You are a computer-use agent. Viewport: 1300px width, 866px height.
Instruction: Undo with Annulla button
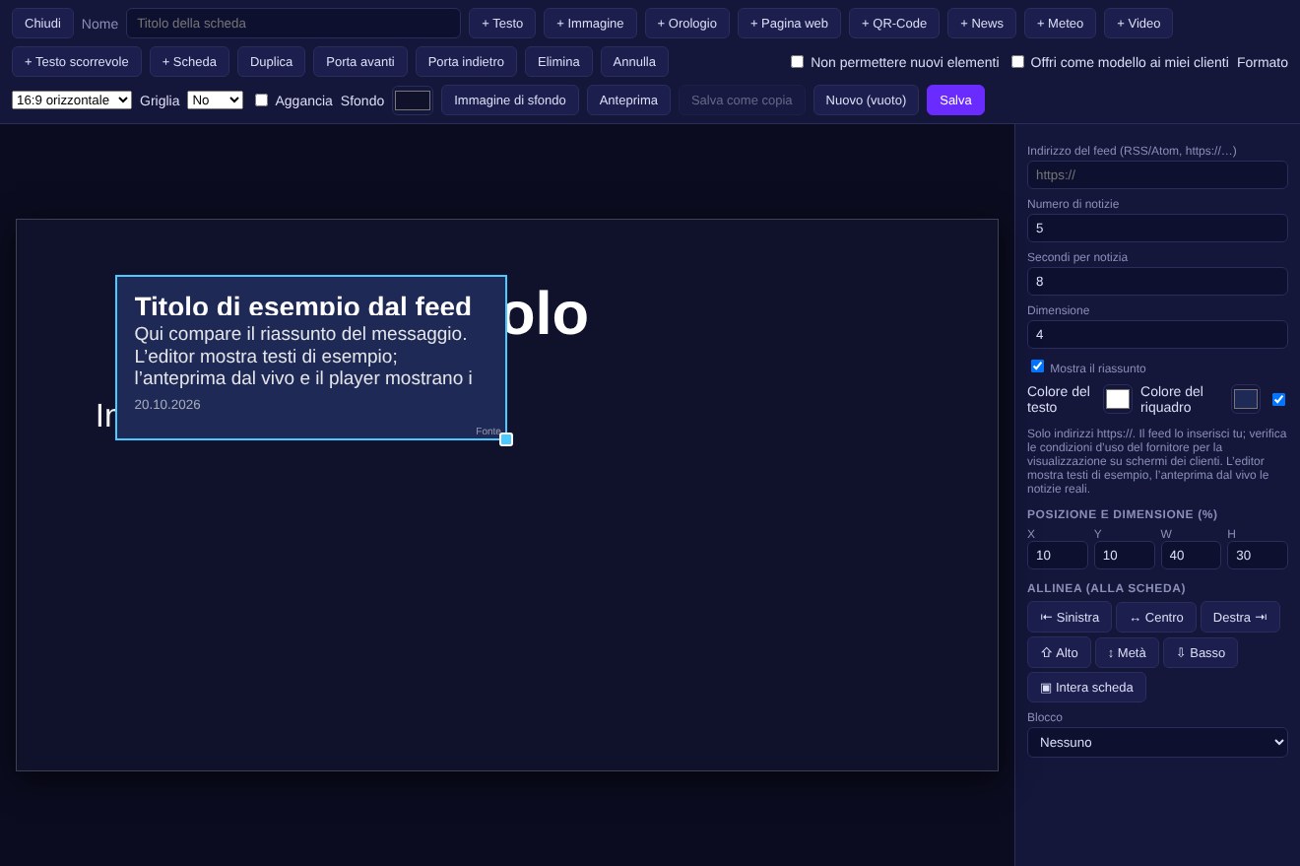pyautogui.click(x=634, y=61)
